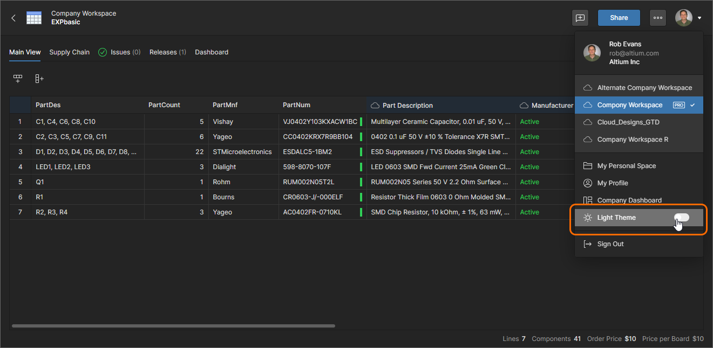This screenshot has height=348, width=713.
Task: Click the Part Description column header
Action: click(x=408, y=106)
